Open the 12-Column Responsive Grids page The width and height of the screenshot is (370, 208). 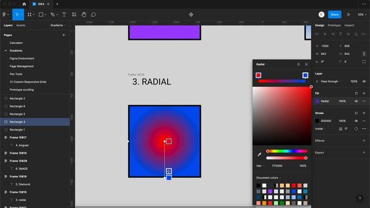(x=28, y=82)
